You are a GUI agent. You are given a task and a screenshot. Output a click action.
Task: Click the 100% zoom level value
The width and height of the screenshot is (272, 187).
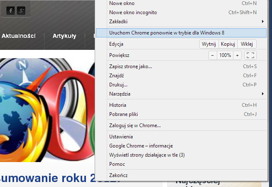225,55
